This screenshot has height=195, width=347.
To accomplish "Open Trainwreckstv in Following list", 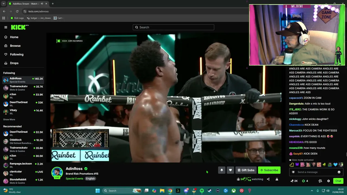I will coord(23,88).
